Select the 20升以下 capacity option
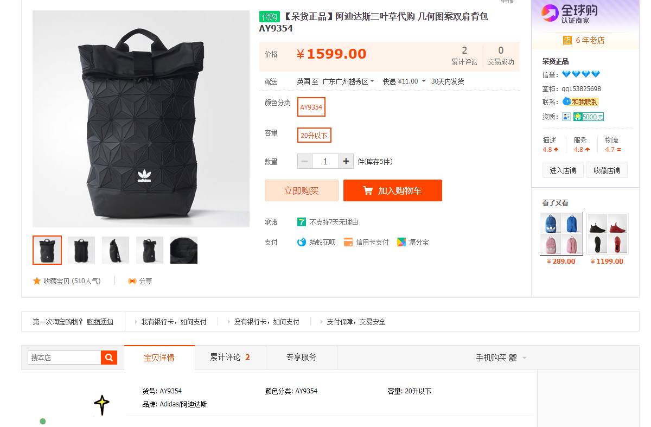 [314, 135]
